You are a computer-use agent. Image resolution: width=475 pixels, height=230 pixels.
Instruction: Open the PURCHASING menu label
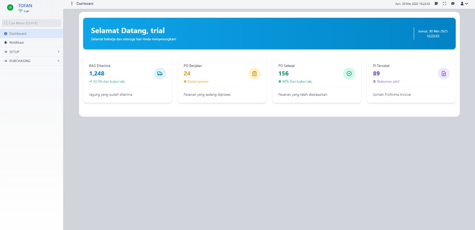tap(20, 61)
